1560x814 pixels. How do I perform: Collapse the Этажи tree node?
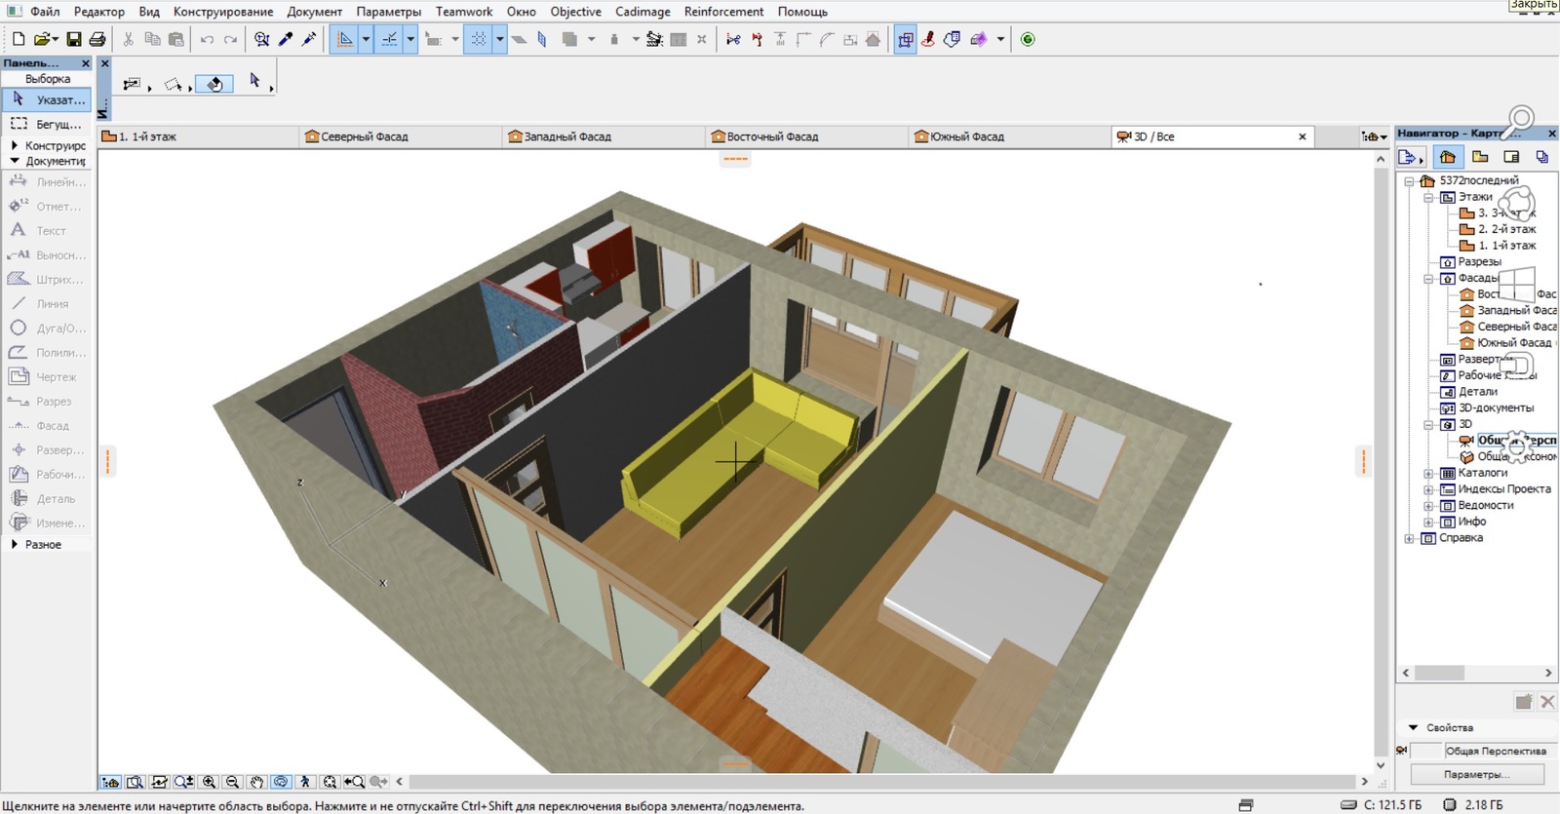click(1428, 197)
